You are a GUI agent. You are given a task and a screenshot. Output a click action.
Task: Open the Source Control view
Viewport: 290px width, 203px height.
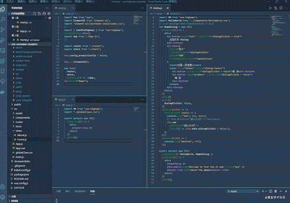[3, 29]
